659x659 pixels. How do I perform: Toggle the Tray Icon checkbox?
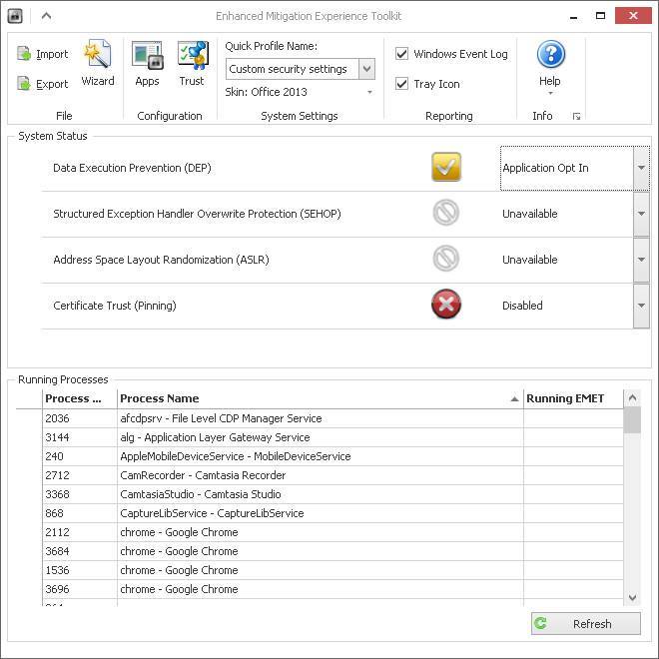(x=401, y=84)
